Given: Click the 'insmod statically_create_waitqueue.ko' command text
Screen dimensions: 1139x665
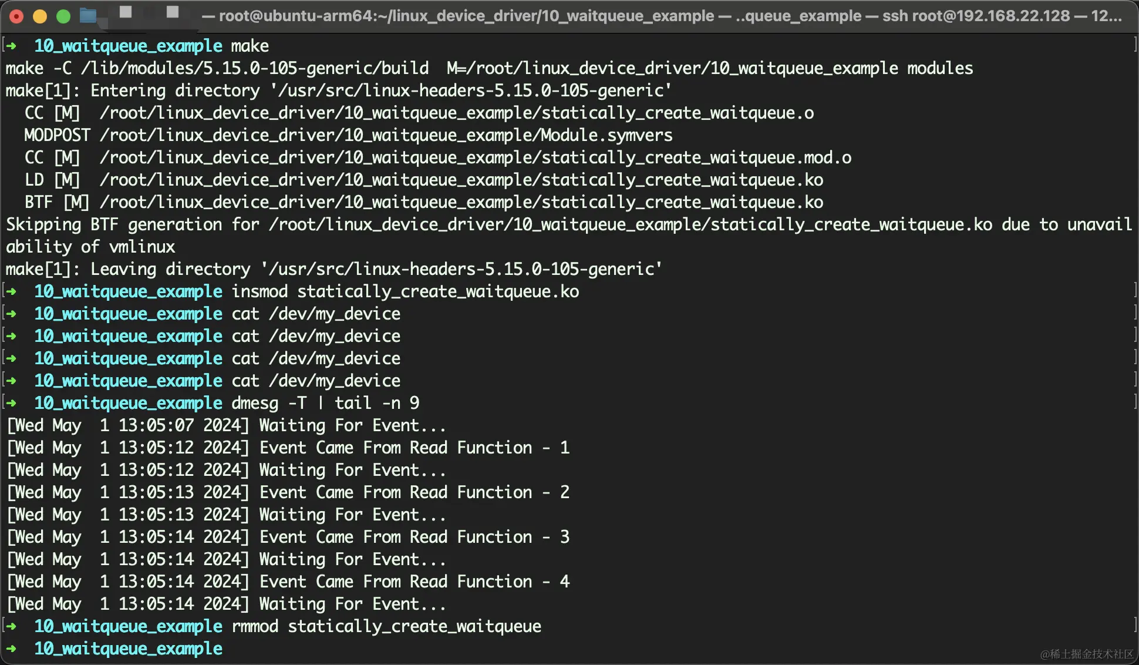Looking at the screenshot, I should coord(405,291).
